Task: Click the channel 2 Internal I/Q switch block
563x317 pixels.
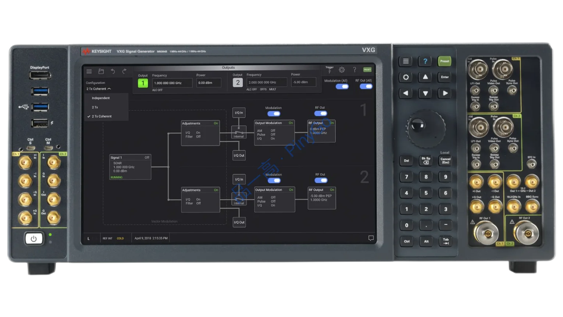Action: [239, 199]
